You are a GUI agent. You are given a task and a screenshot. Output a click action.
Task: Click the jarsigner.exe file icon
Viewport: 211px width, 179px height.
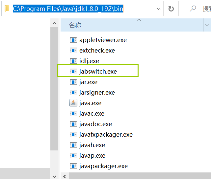click(73, 93)
